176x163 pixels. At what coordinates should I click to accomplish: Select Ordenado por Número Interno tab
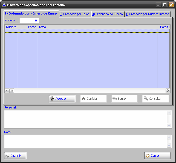coord(147,14)
